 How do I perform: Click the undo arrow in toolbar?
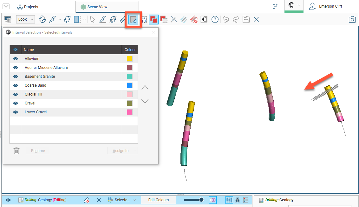coord(225,20)
